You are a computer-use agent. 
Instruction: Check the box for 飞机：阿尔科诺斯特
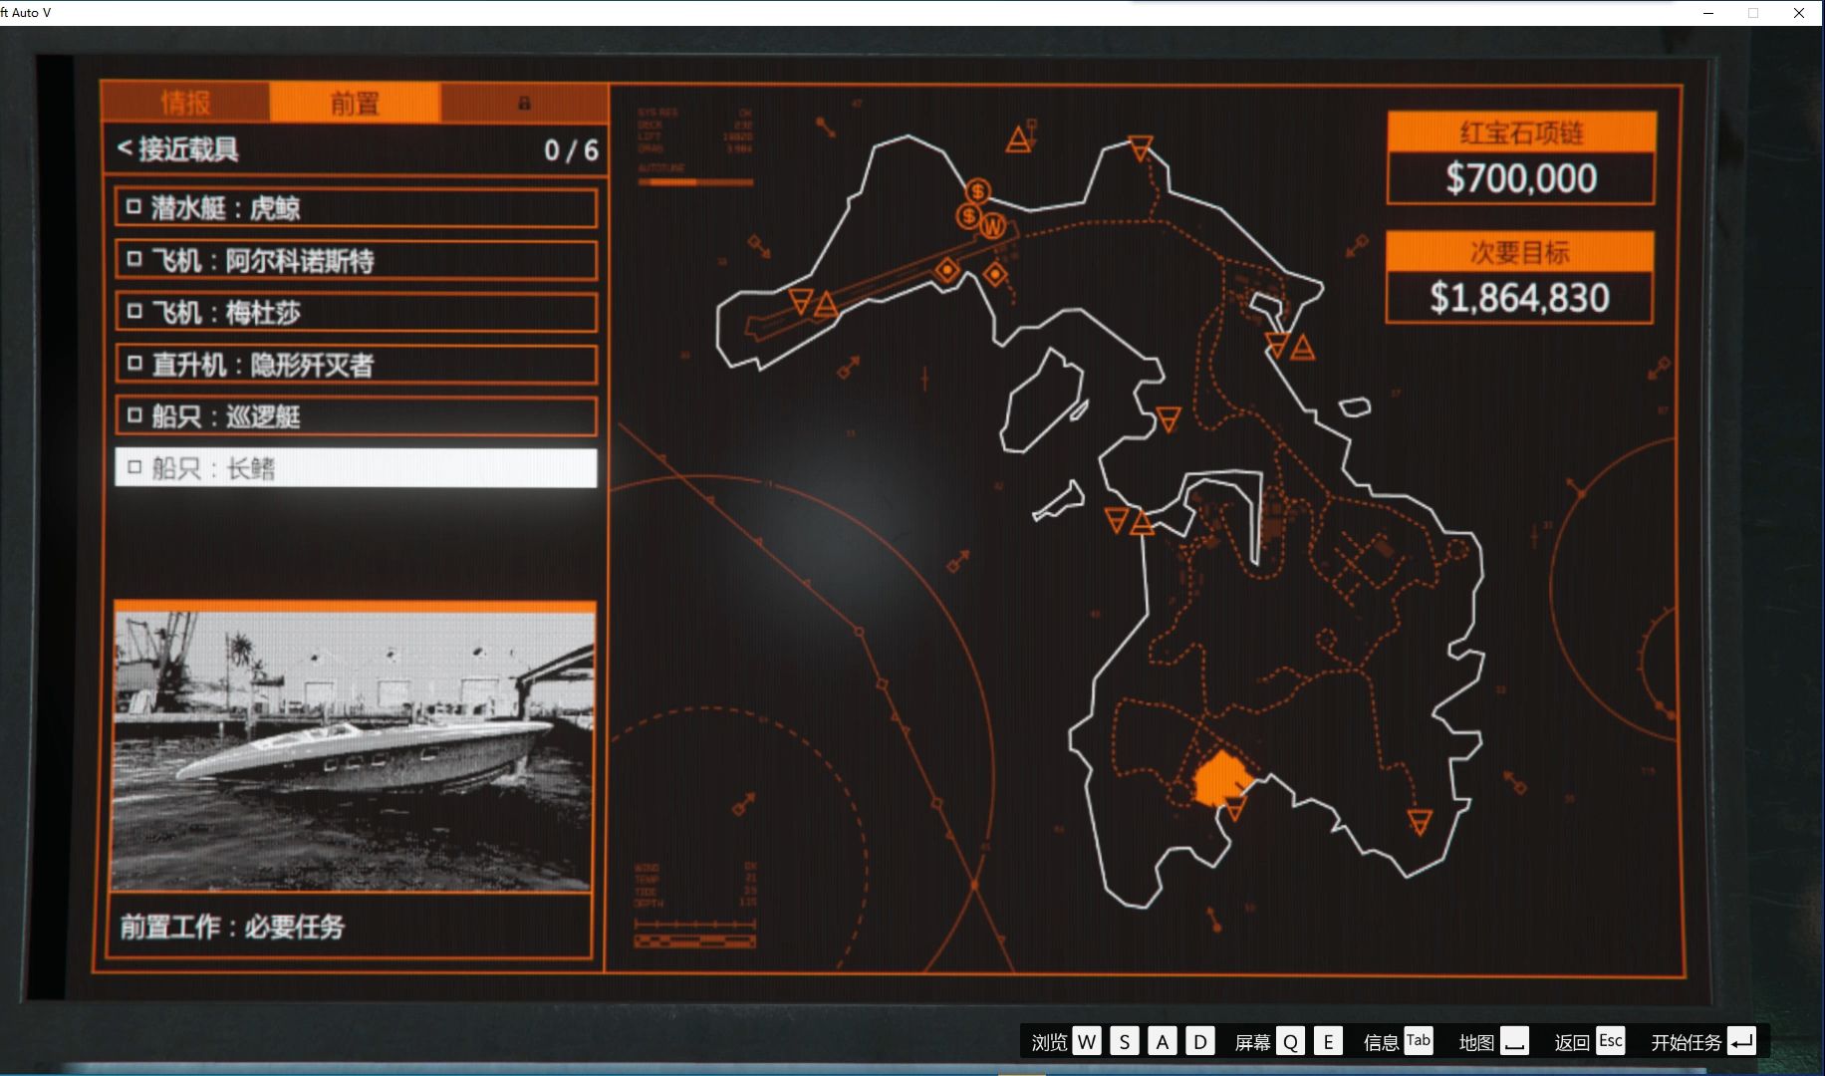(x=133, y=259)
